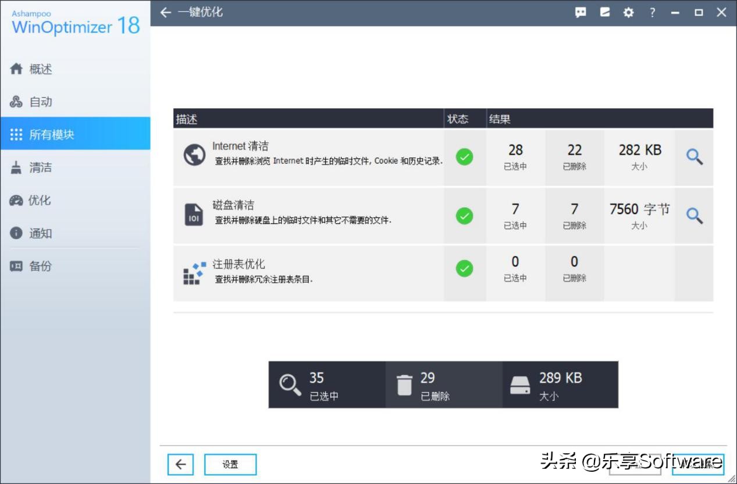Click the green status check for 注册表优化

click(464, 269)
